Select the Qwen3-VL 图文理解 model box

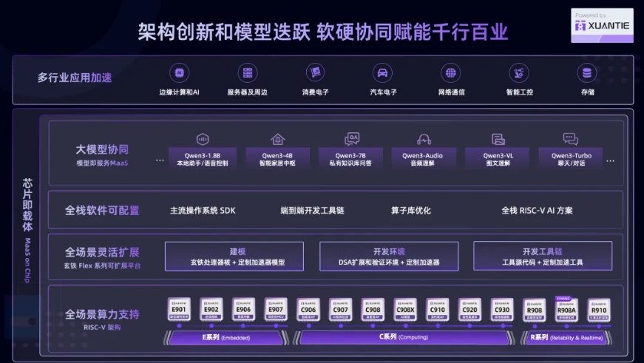click(498, 159)
